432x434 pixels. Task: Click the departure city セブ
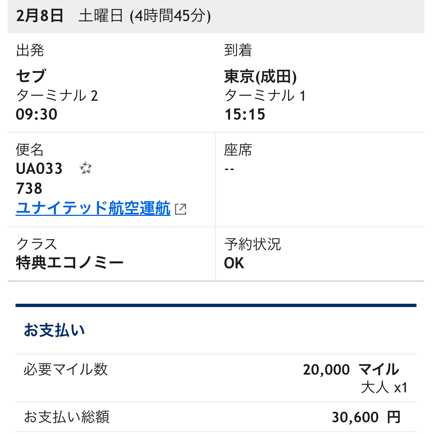point(31,76)
